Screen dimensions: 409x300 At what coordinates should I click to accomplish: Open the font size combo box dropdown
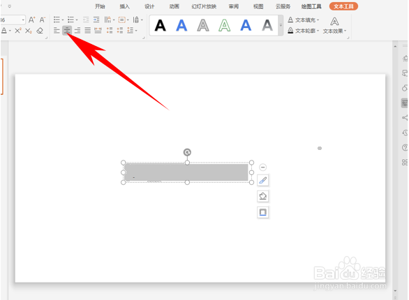[x=23, y=20]
